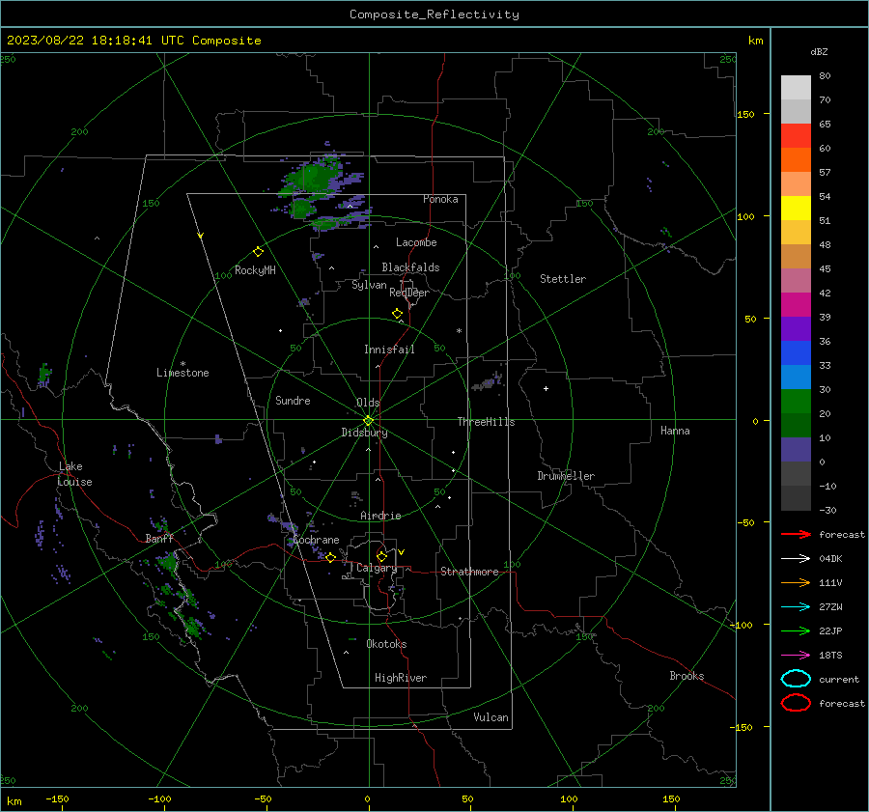Click the purple swatch below 39 dBZ

click(796, 328)
